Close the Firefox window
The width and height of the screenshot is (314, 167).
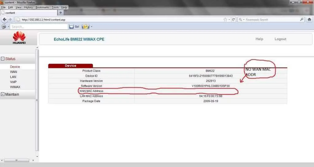tap(308, 2)
